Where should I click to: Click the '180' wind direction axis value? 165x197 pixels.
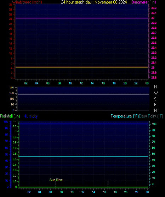click(x=12, y=99)
